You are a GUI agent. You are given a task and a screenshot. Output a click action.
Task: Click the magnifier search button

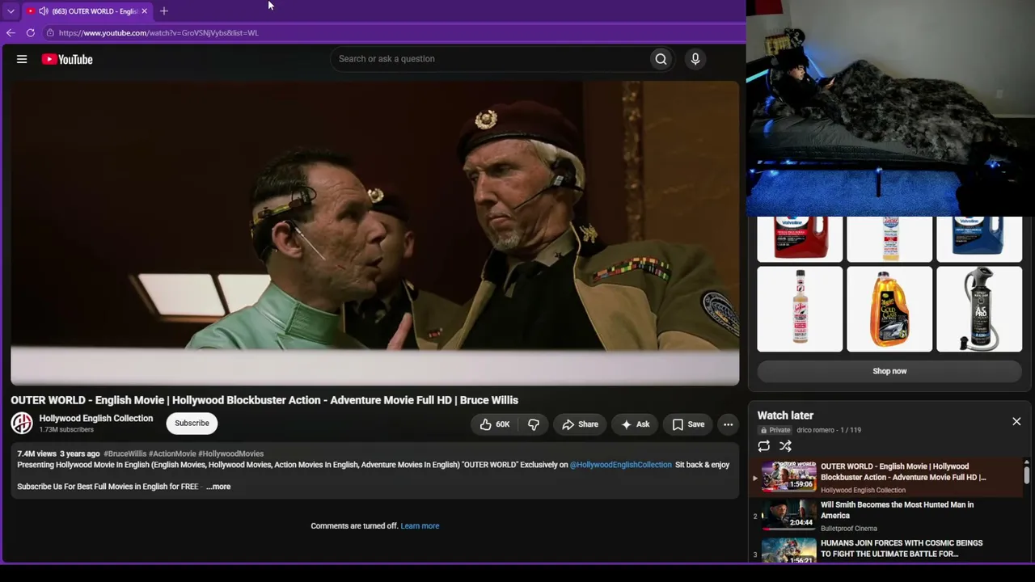point(661,59)
